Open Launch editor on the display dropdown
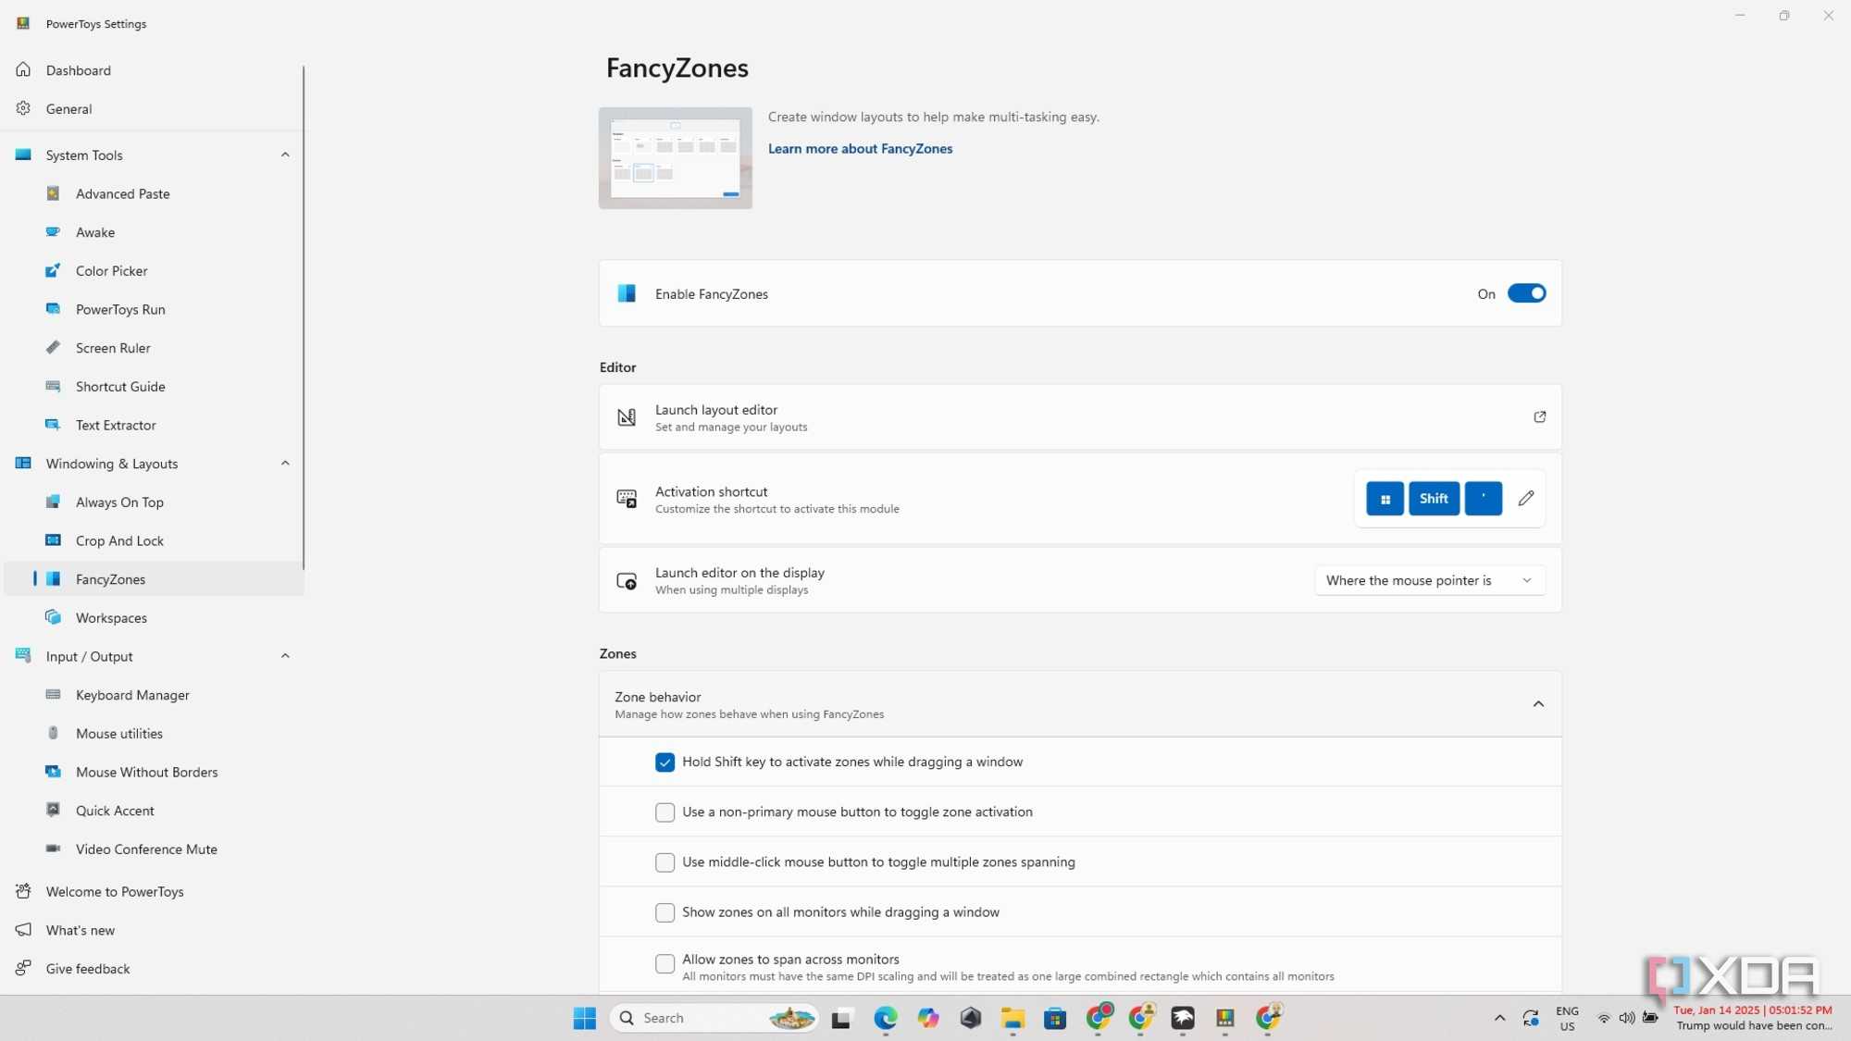 point(1429,580)
